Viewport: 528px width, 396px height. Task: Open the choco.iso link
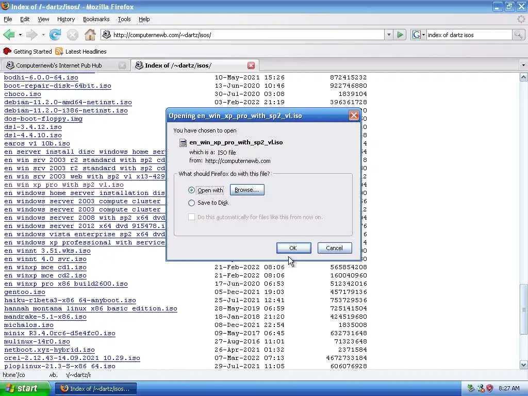[23, 94]
